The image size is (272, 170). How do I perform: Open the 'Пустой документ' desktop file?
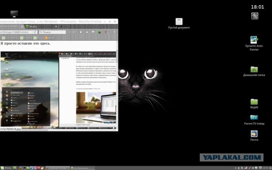pos(179,23)
